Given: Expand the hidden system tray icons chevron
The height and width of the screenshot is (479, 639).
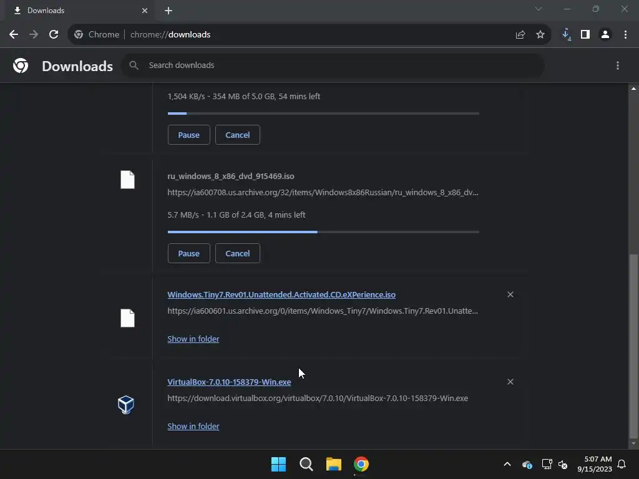Looking at the screenshot, I should tap(507, 464).
